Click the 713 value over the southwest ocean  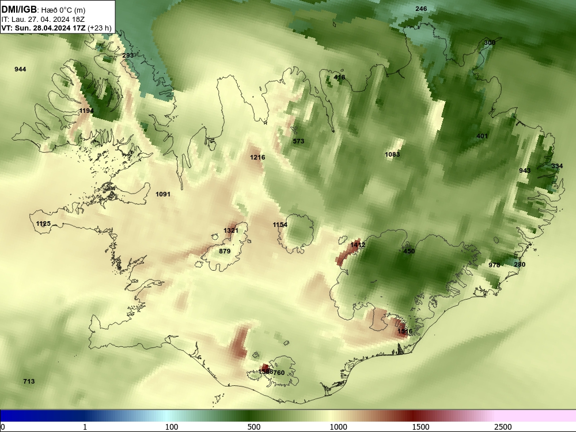pyautogui.click(x=29, y=381)
